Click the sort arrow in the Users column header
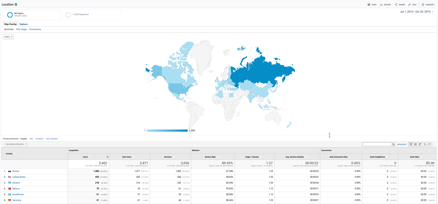 [x=107, y=157]
